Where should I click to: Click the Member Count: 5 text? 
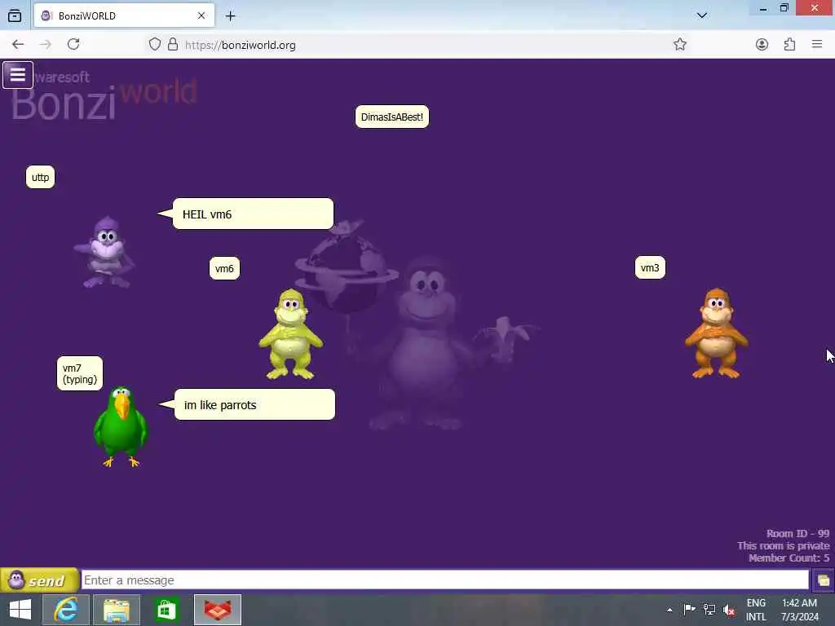tap(789, 558)
